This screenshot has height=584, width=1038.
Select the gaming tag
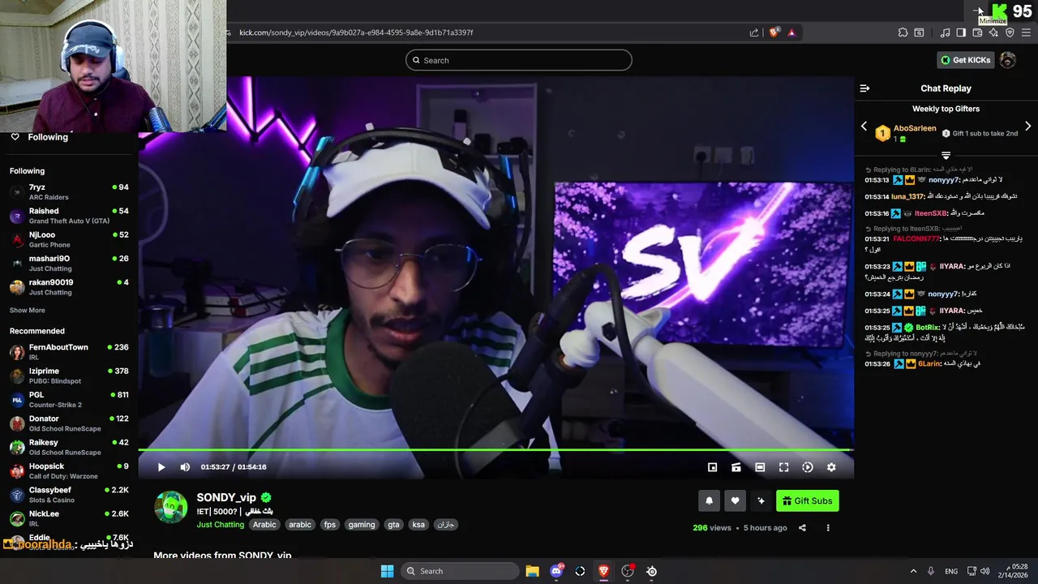tap(362, 525)
